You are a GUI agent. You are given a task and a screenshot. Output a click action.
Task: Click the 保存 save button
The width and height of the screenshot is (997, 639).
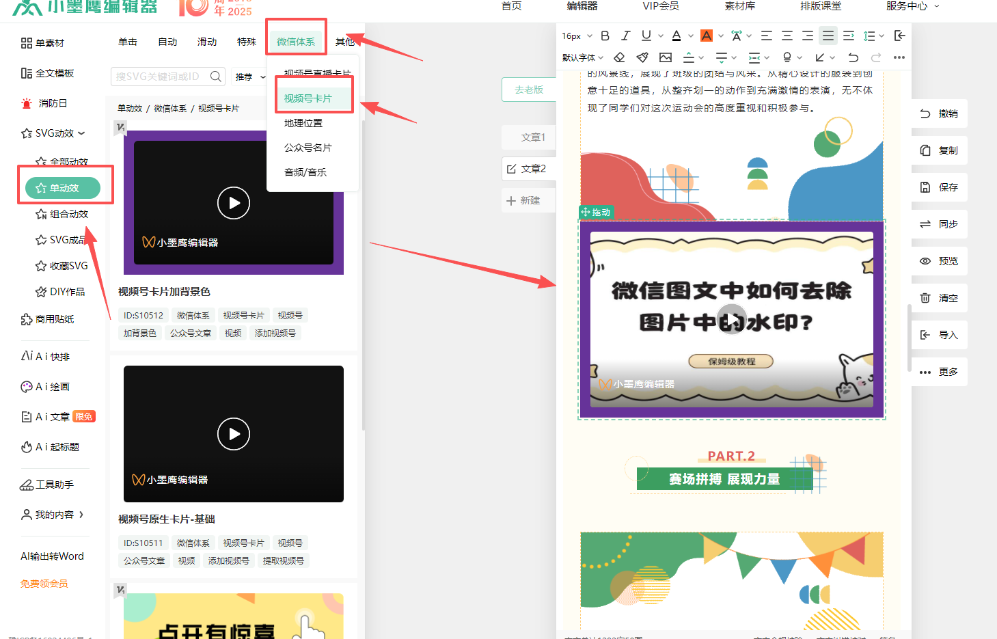click(x=940, y=187)
